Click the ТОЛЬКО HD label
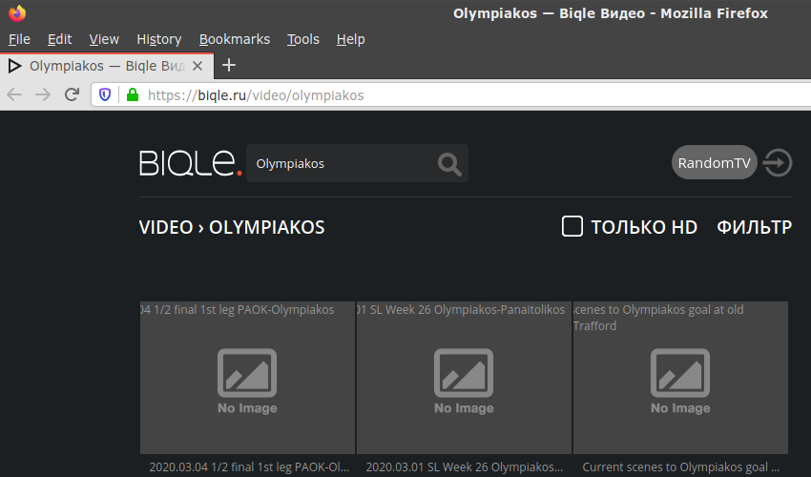811x477 pixels. pos(644,227)
